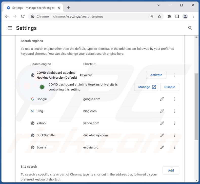This screenshot has width=200, height=184.
Task: Click the 'keyword' shortcut text
Action: tap(86, 75)
